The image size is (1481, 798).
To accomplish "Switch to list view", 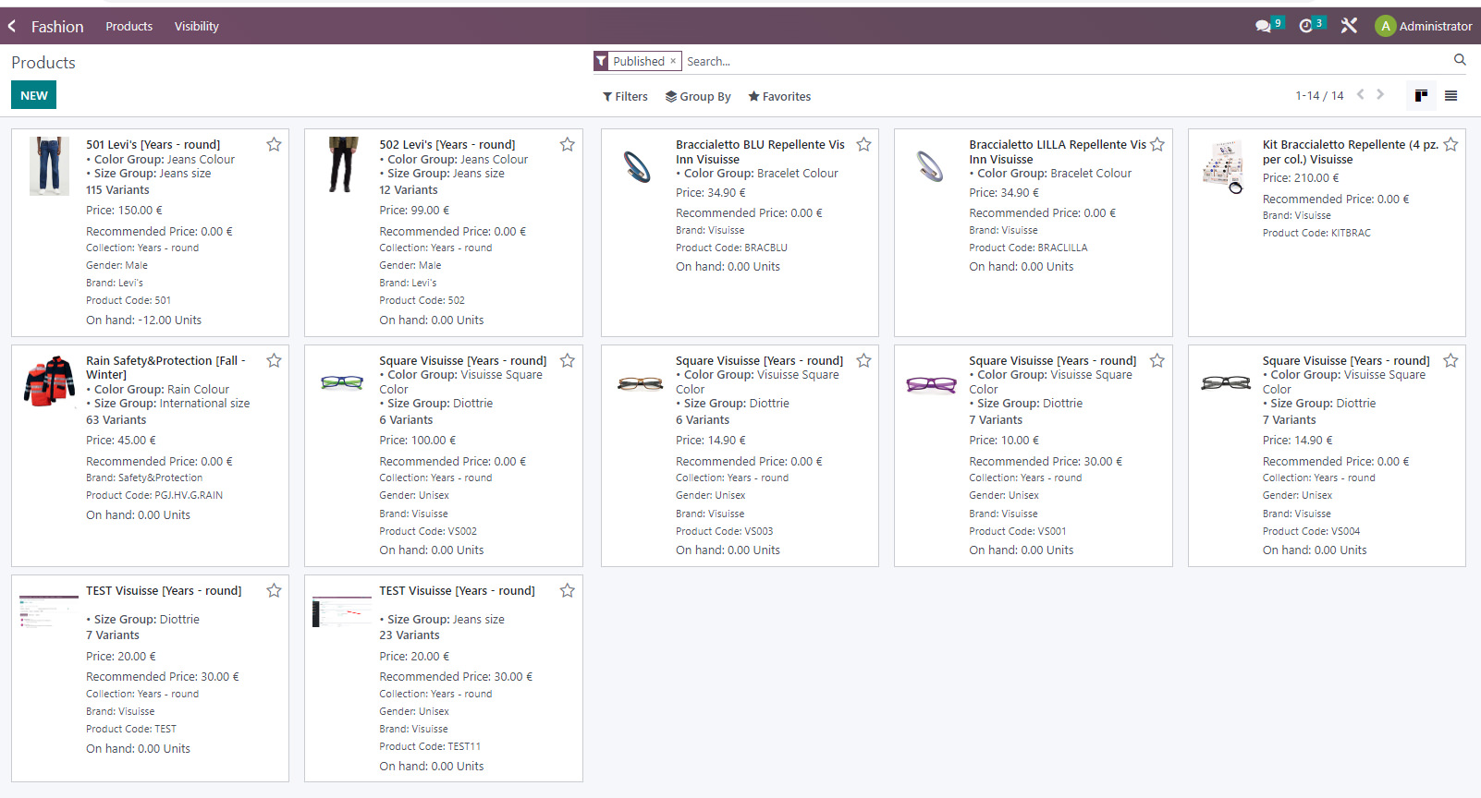I will 1450,96.
